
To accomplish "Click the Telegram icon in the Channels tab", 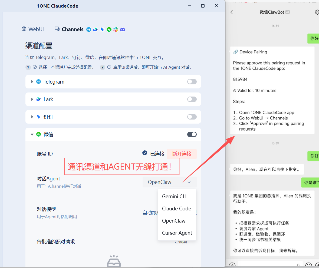I will tap(89, 29).
